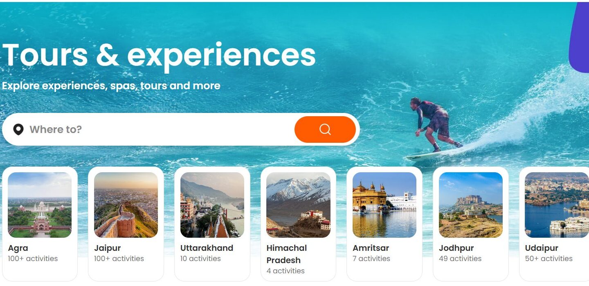The width and height of the screenshot is (589, 286).
Task: Click the purple shape at top right
Action: tap(580, 38)
